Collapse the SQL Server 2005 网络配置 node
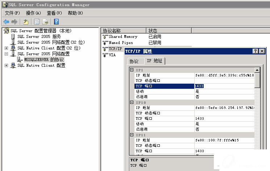 (x=6, y=54)
